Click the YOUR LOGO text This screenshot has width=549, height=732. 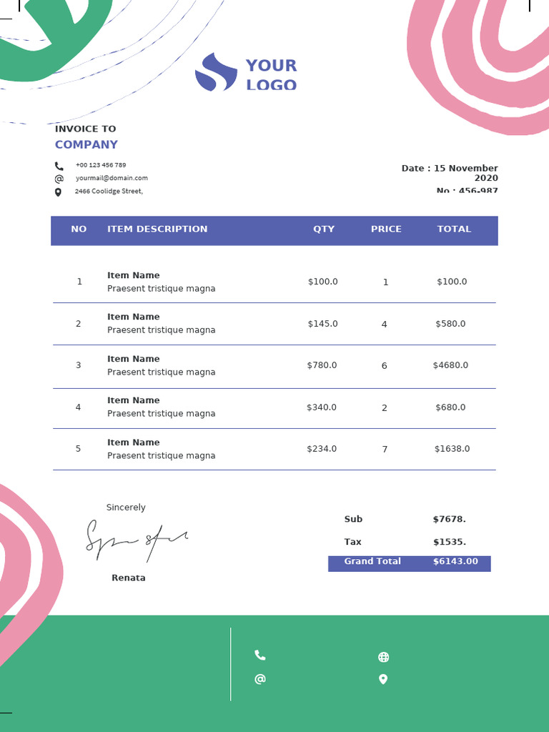271,75
